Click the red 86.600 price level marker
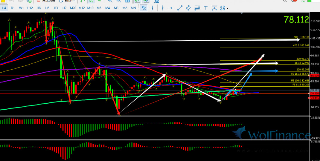 click(x=315, y=76)
